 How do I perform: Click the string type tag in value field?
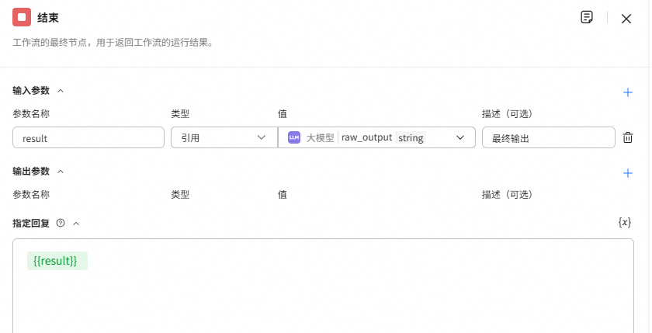[411, 137]
